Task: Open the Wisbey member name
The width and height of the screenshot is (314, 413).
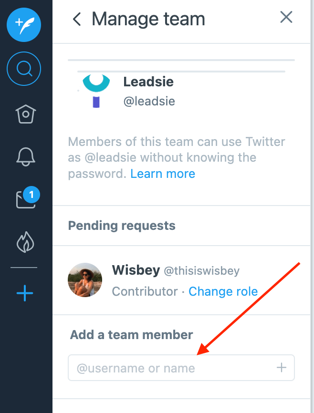Action: 136,270
